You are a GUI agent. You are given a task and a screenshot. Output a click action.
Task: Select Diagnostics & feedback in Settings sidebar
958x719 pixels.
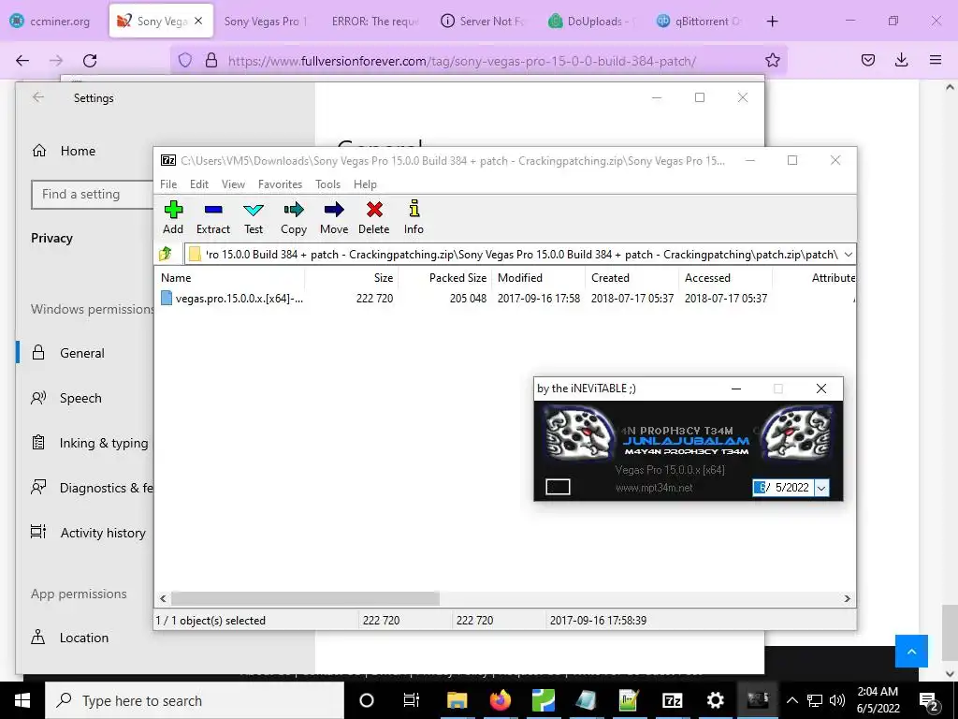92,488
